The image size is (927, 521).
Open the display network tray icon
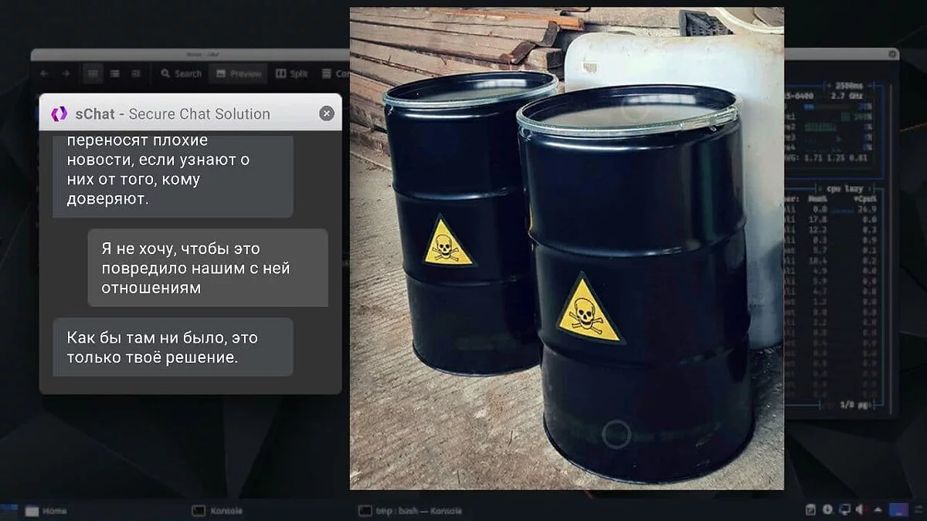tap(845, 509)
